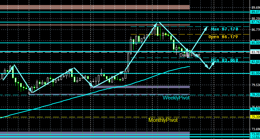Screen dimensions: 260x139
Task: Click the 88.250 price axis value
Action: point(256,19)
